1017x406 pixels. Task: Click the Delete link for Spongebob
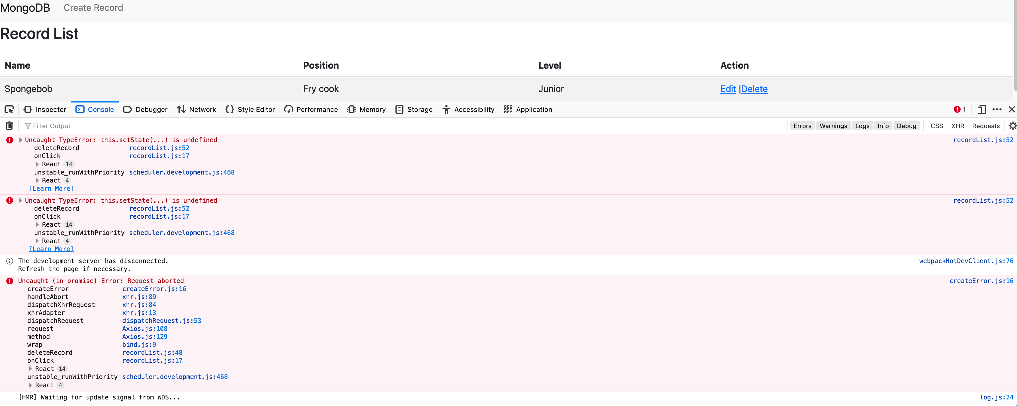(754, 89)
